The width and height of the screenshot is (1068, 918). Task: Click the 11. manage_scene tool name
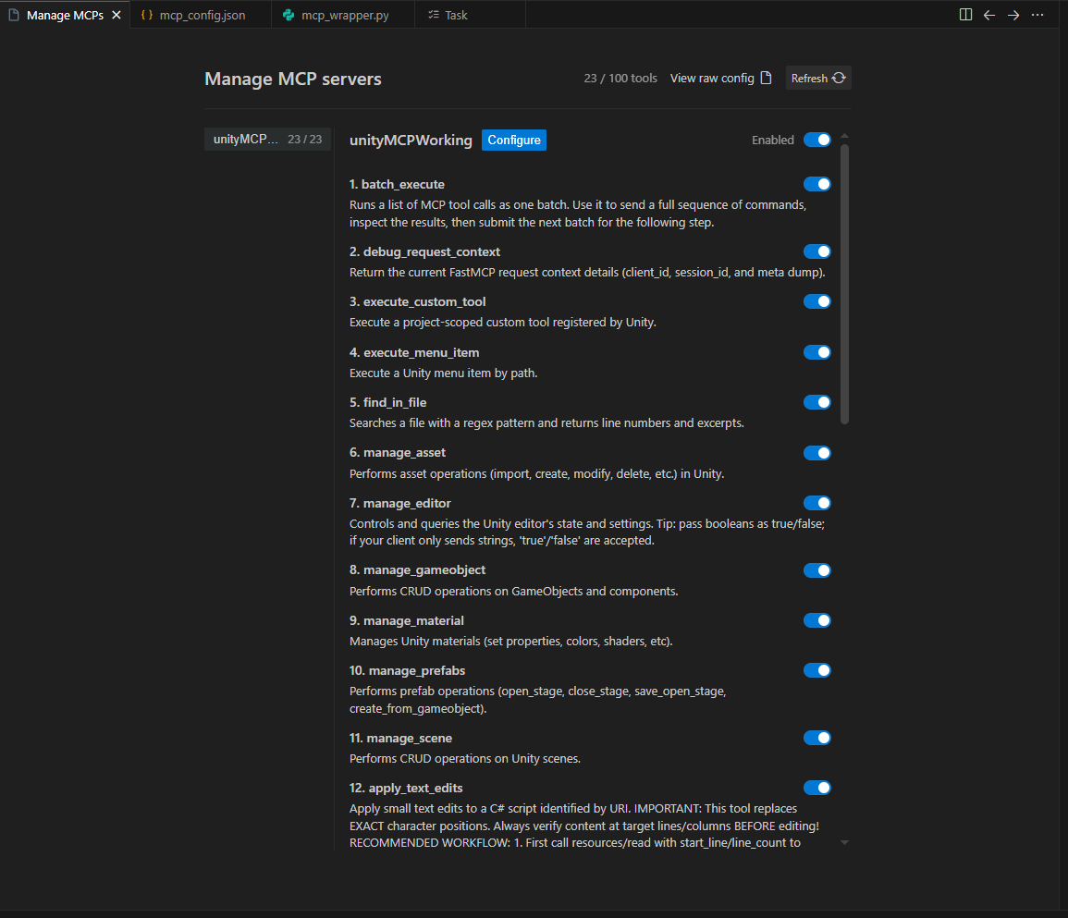click(400, 739)
